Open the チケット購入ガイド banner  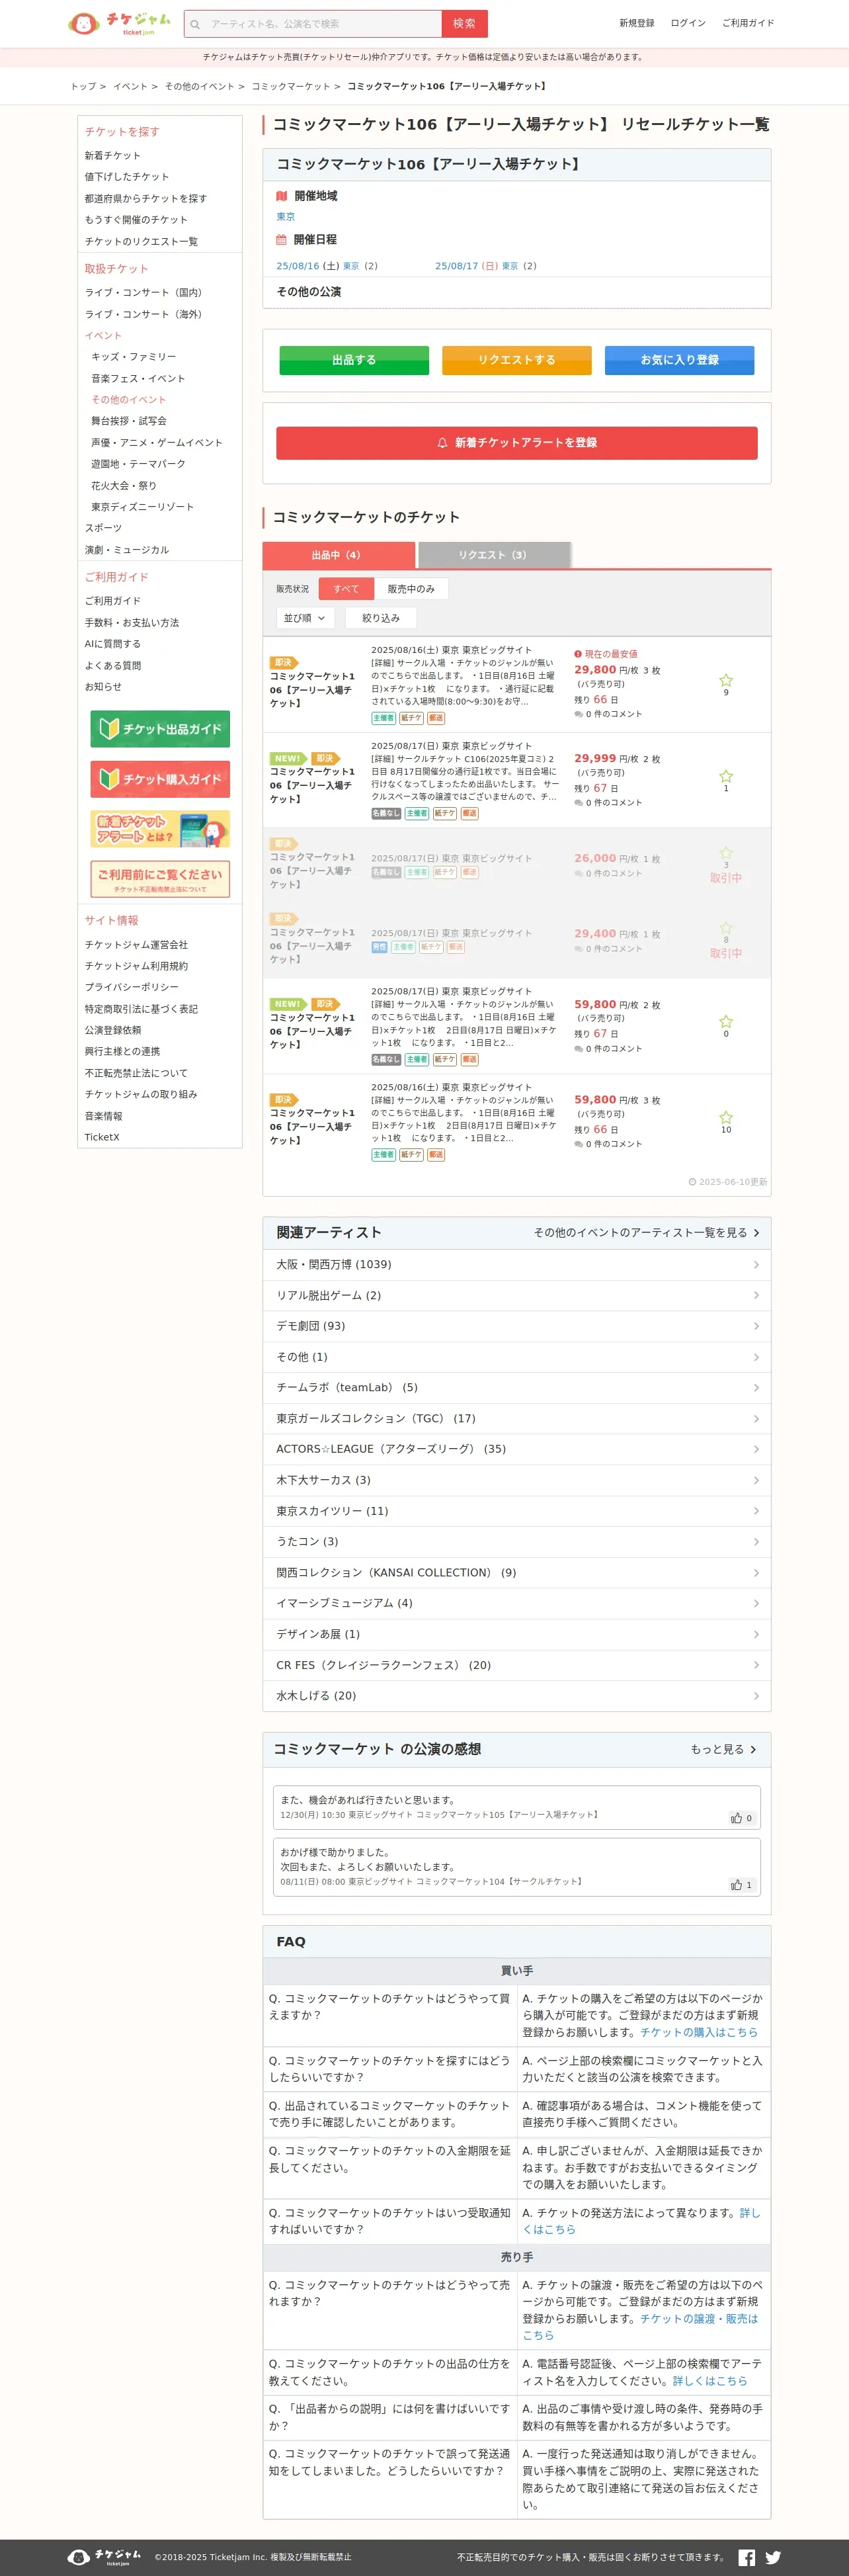pyautogui.click(x=160, y=779)
